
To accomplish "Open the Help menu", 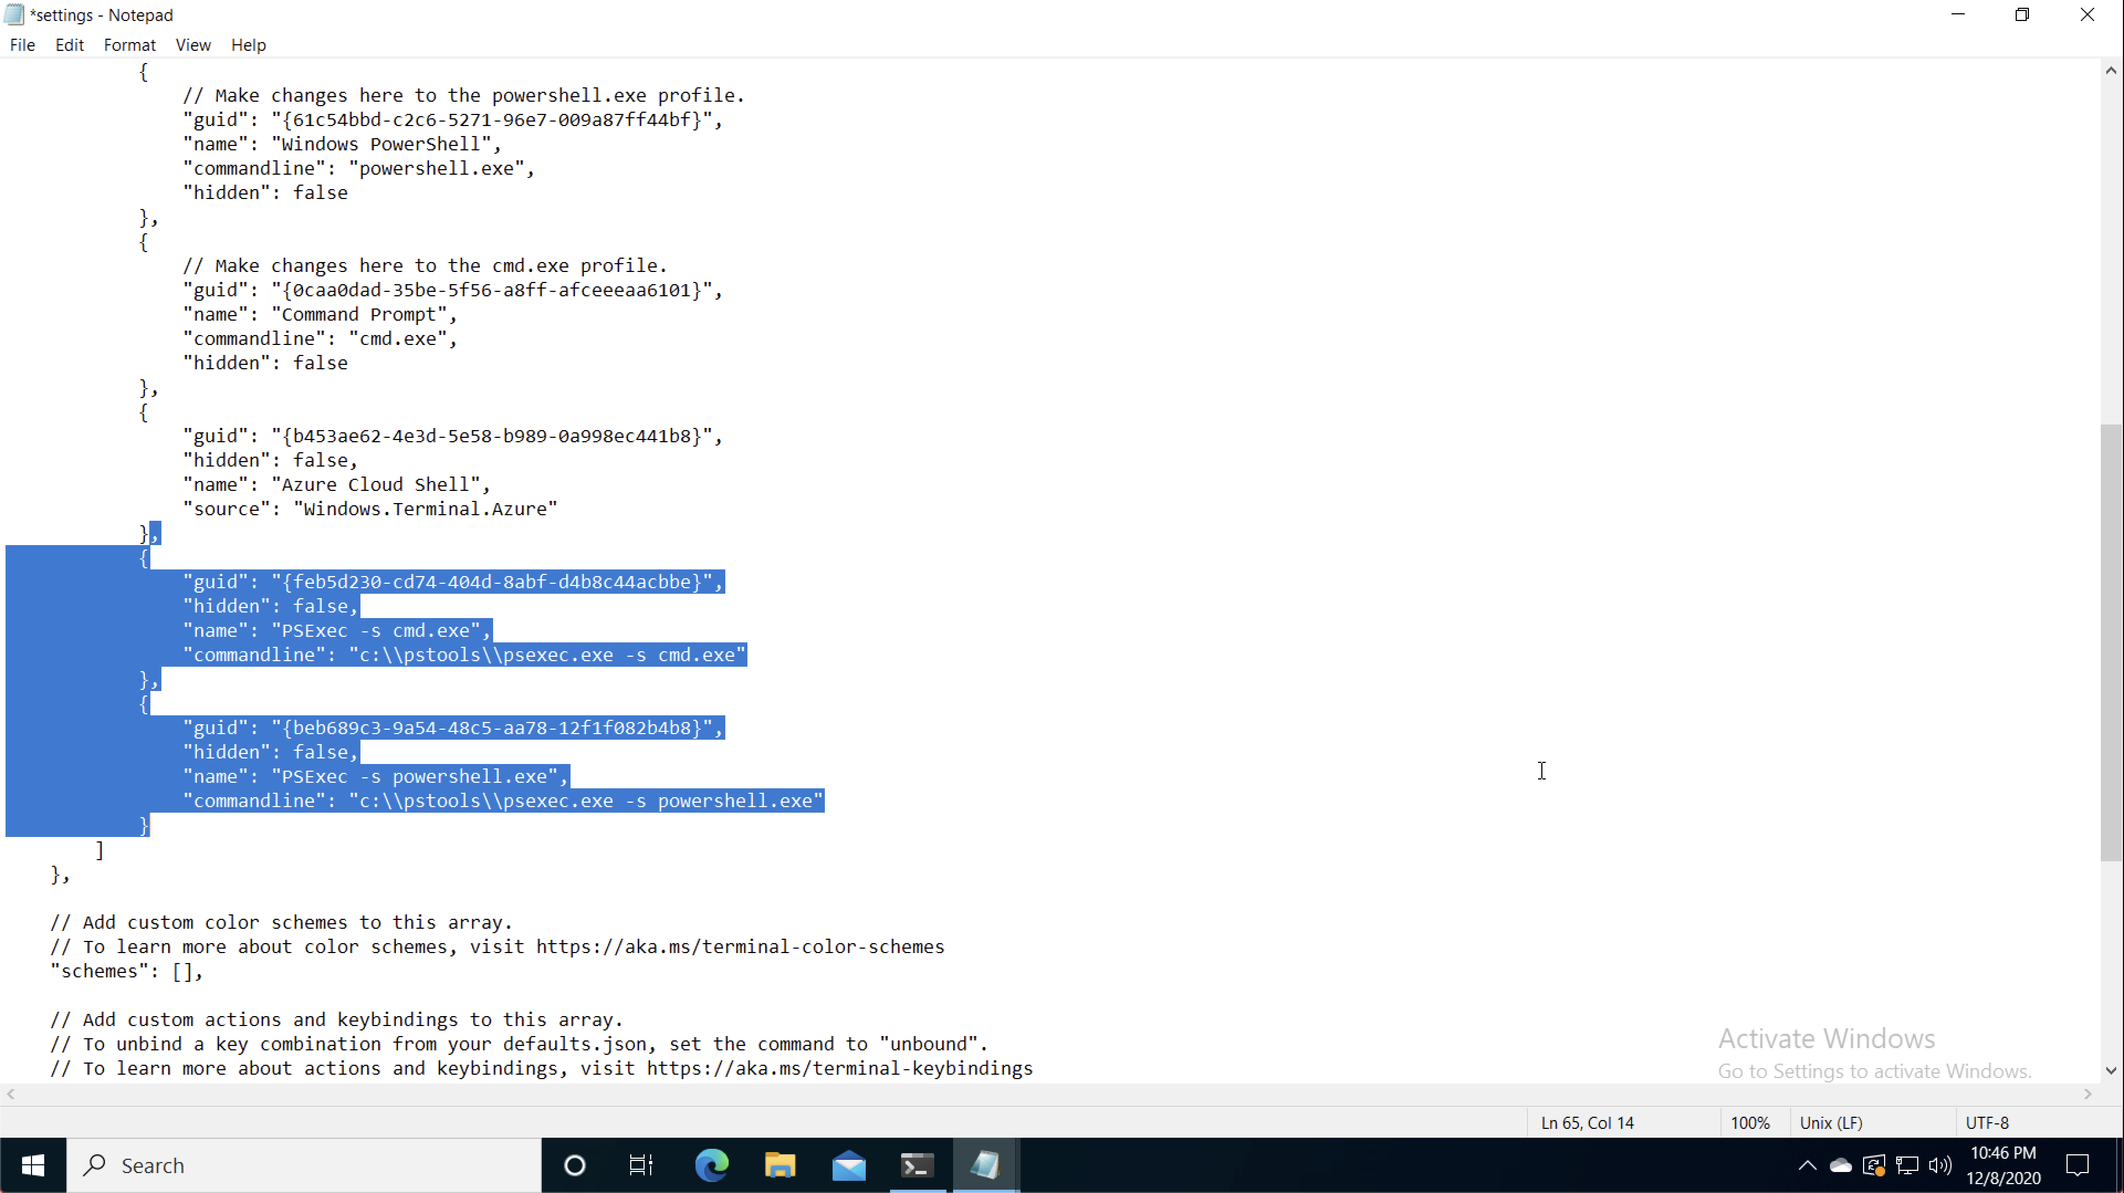I will (x=248, y=45).
